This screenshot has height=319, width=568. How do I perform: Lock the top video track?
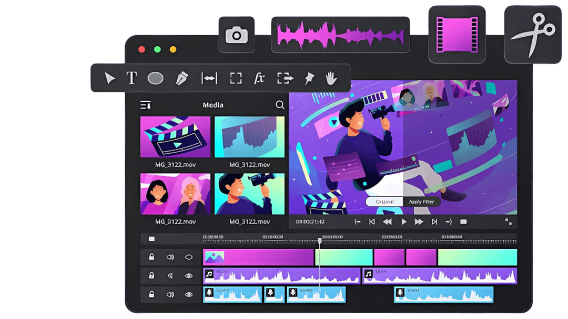[x=151, y=257]
